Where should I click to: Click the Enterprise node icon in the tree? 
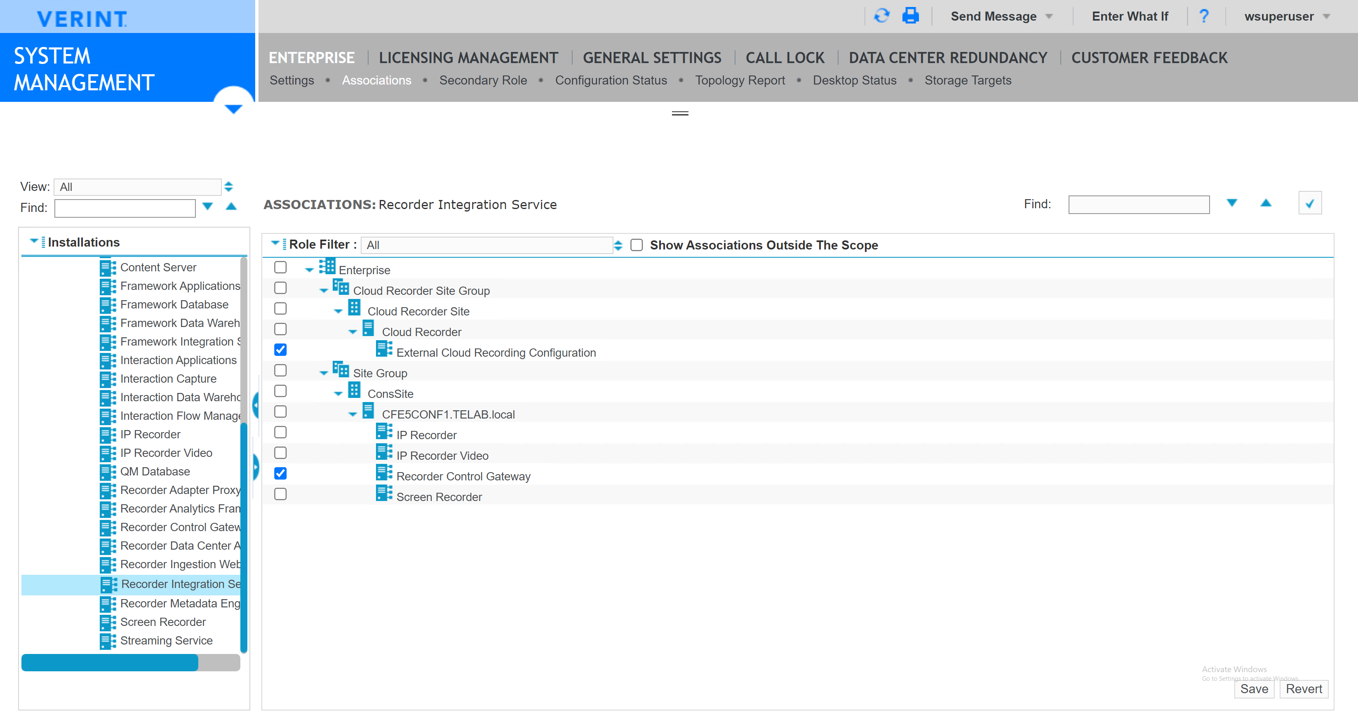327,267
